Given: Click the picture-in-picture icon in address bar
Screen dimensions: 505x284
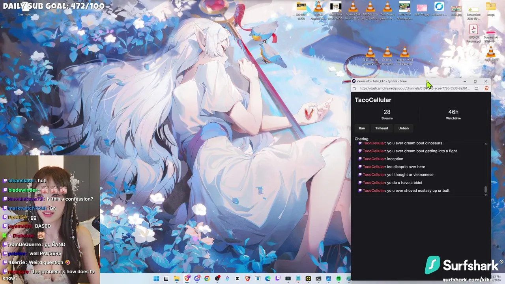Looking at the screenshot, I should (x=476, y=88).
